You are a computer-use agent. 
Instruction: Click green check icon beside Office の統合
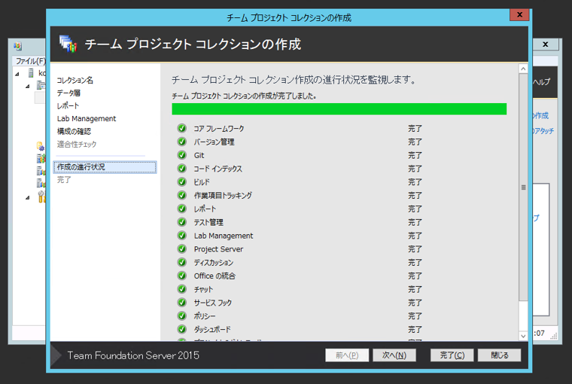point(181,276)
